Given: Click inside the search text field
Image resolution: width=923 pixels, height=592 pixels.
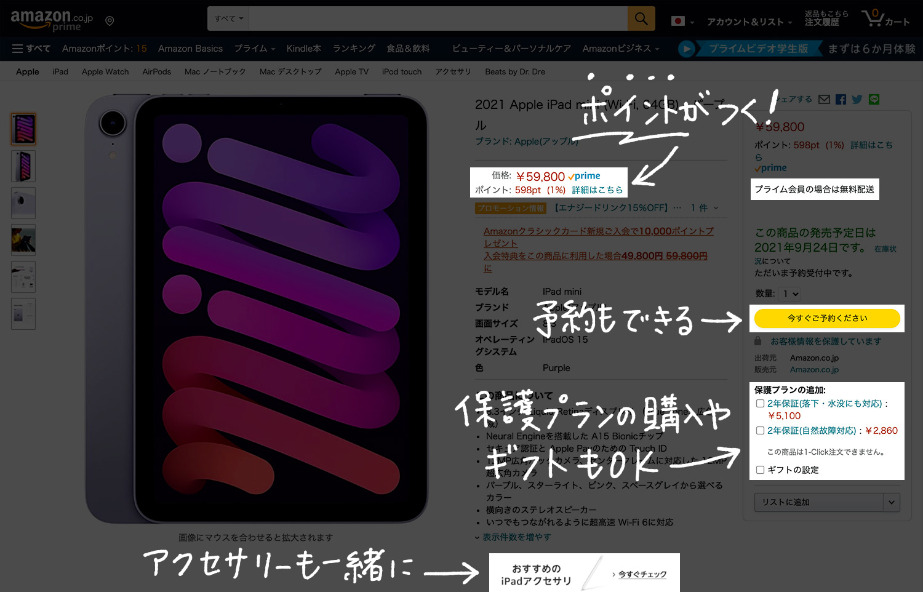Looking at the screenshot, I should pyautogui.click(x=439, y=18).
